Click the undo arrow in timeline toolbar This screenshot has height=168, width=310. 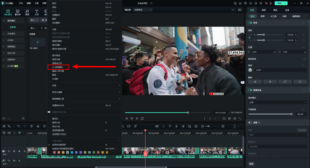click(x=18, y=126)
